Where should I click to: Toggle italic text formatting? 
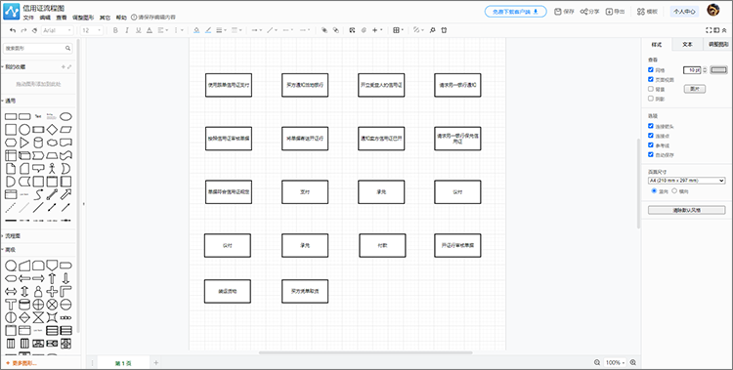coord(127,30)
